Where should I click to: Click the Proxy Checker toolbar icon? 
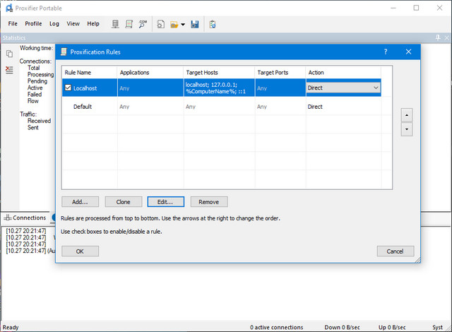212,24
